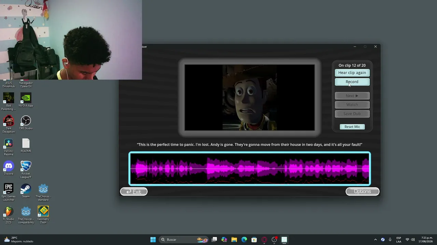Open Task View from the taskbar
The width and height of the screenshot is (437, 245).
tap(214, 240)
